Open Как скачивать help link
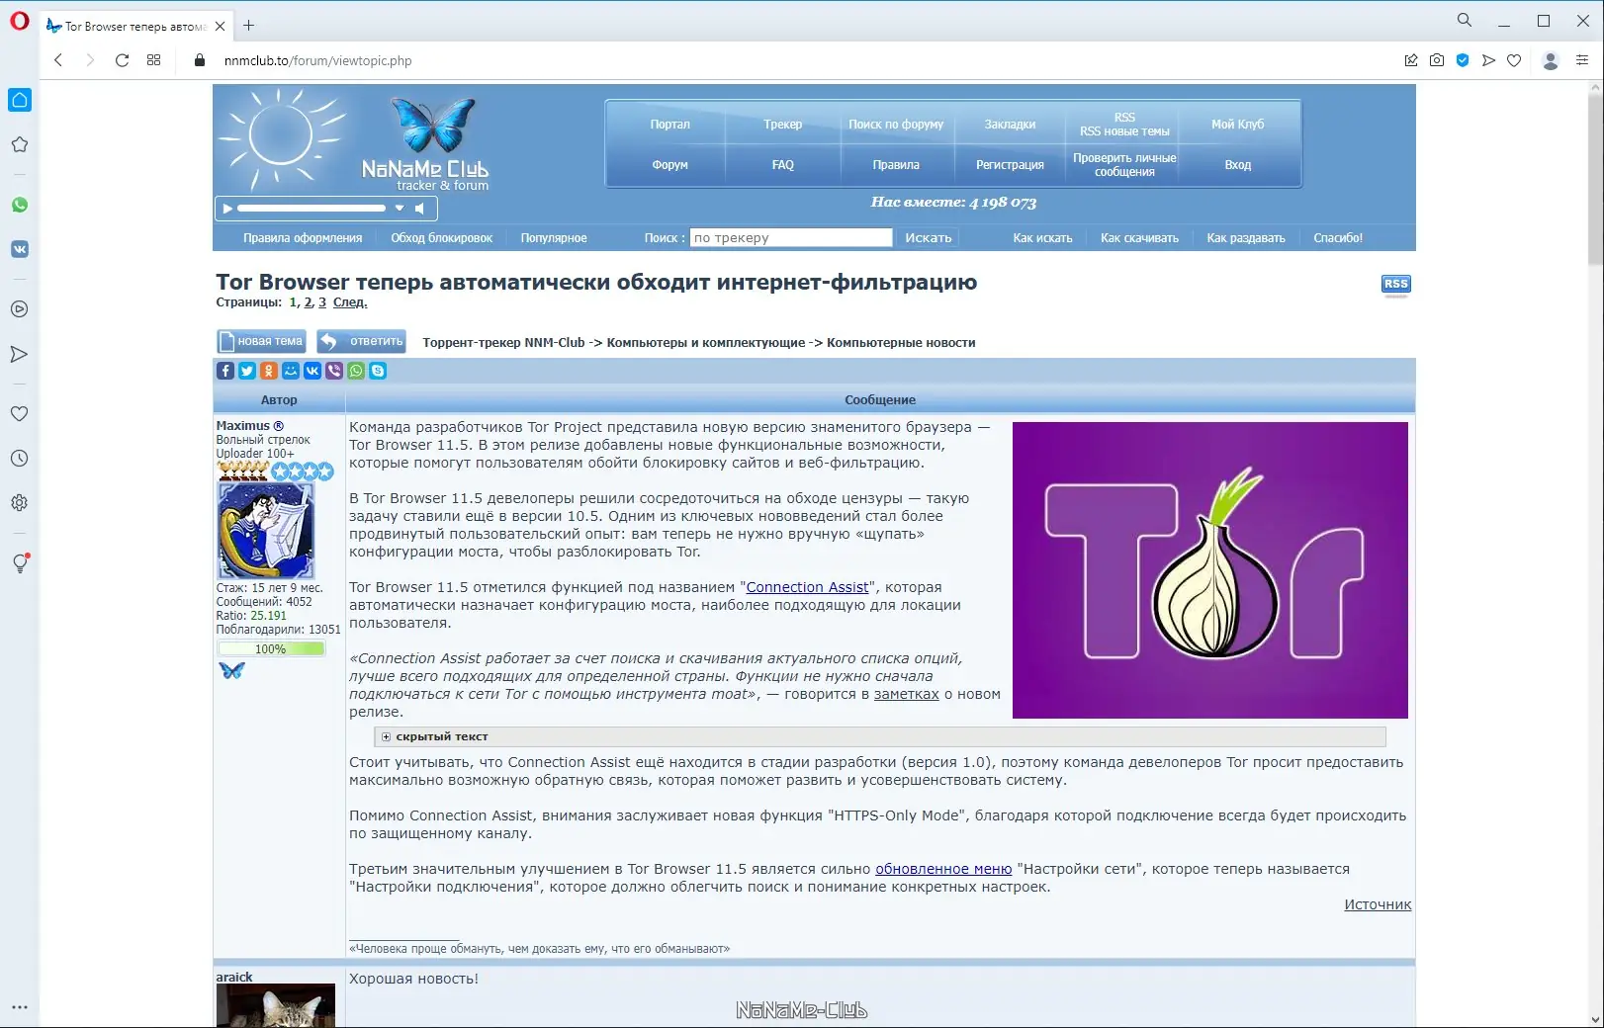 1139,238
